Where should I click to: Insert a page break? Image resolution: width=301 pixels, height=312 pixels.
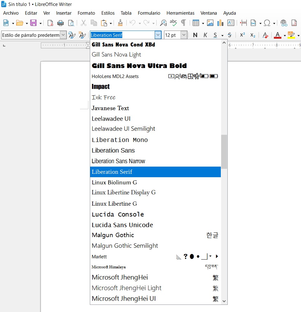[243, 23]
